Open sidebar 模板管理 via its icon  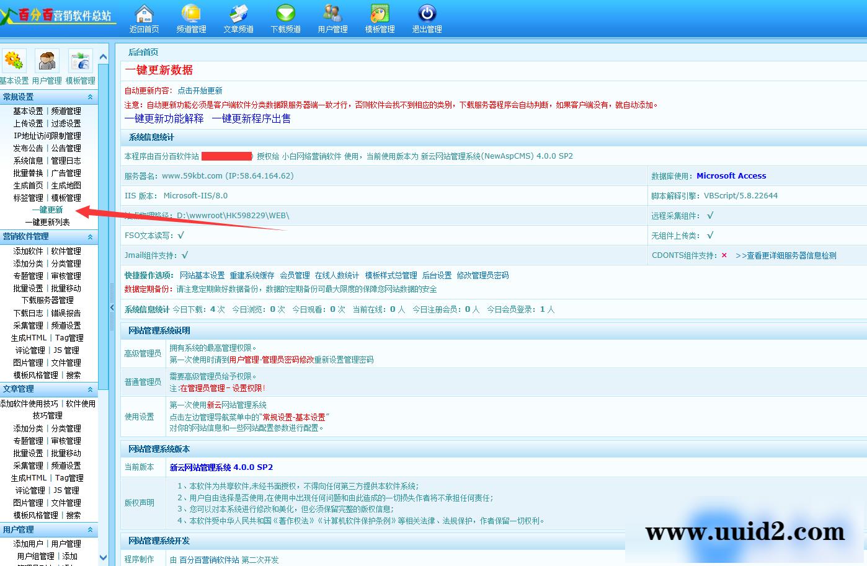(80, 61)
